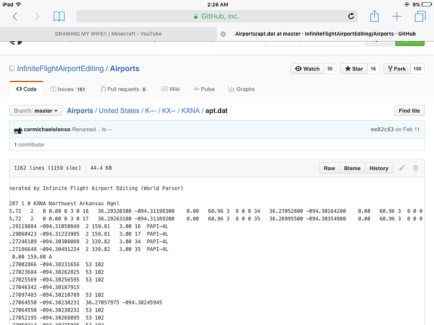
Task: Select the 1162 lines (1159 sloc) text
Action: click(48, 168)
